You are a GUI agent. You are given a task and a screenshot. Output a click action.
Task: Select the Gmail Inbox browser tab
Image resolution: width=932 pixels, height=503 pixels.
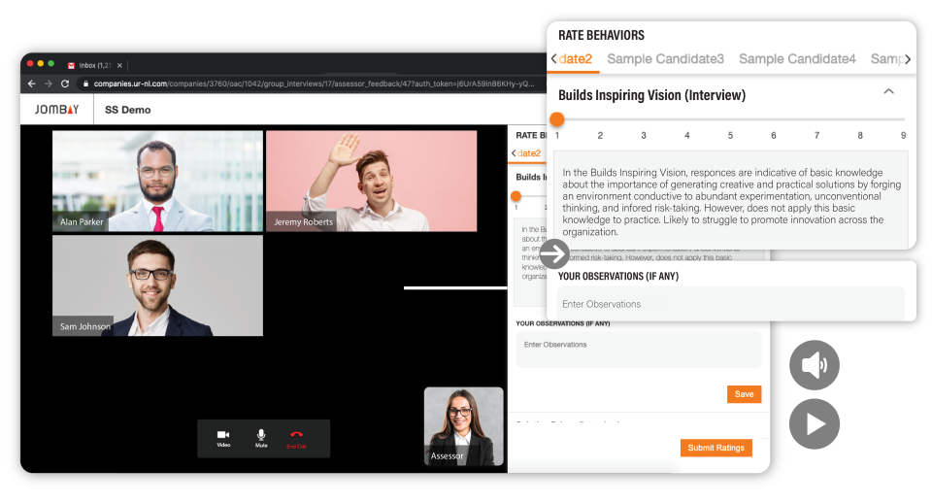pyautogui.click(x=94, y=65)
